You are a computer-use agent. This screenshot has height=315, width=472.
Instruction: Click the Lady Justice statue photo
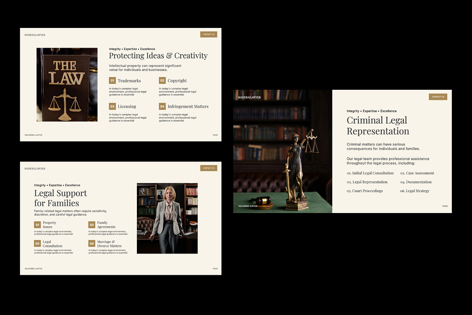pos(283,151)
